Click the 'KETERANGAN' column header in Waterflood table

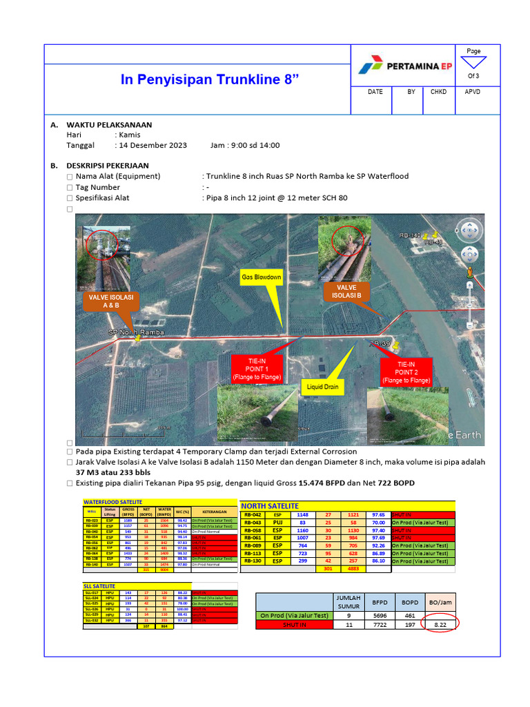click(215, 512)
